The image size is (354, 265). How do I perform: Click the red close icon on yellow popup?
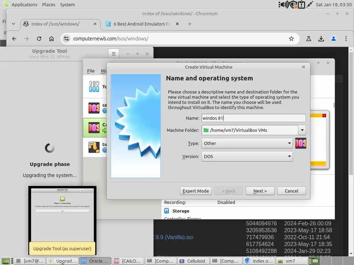point(324,116)
